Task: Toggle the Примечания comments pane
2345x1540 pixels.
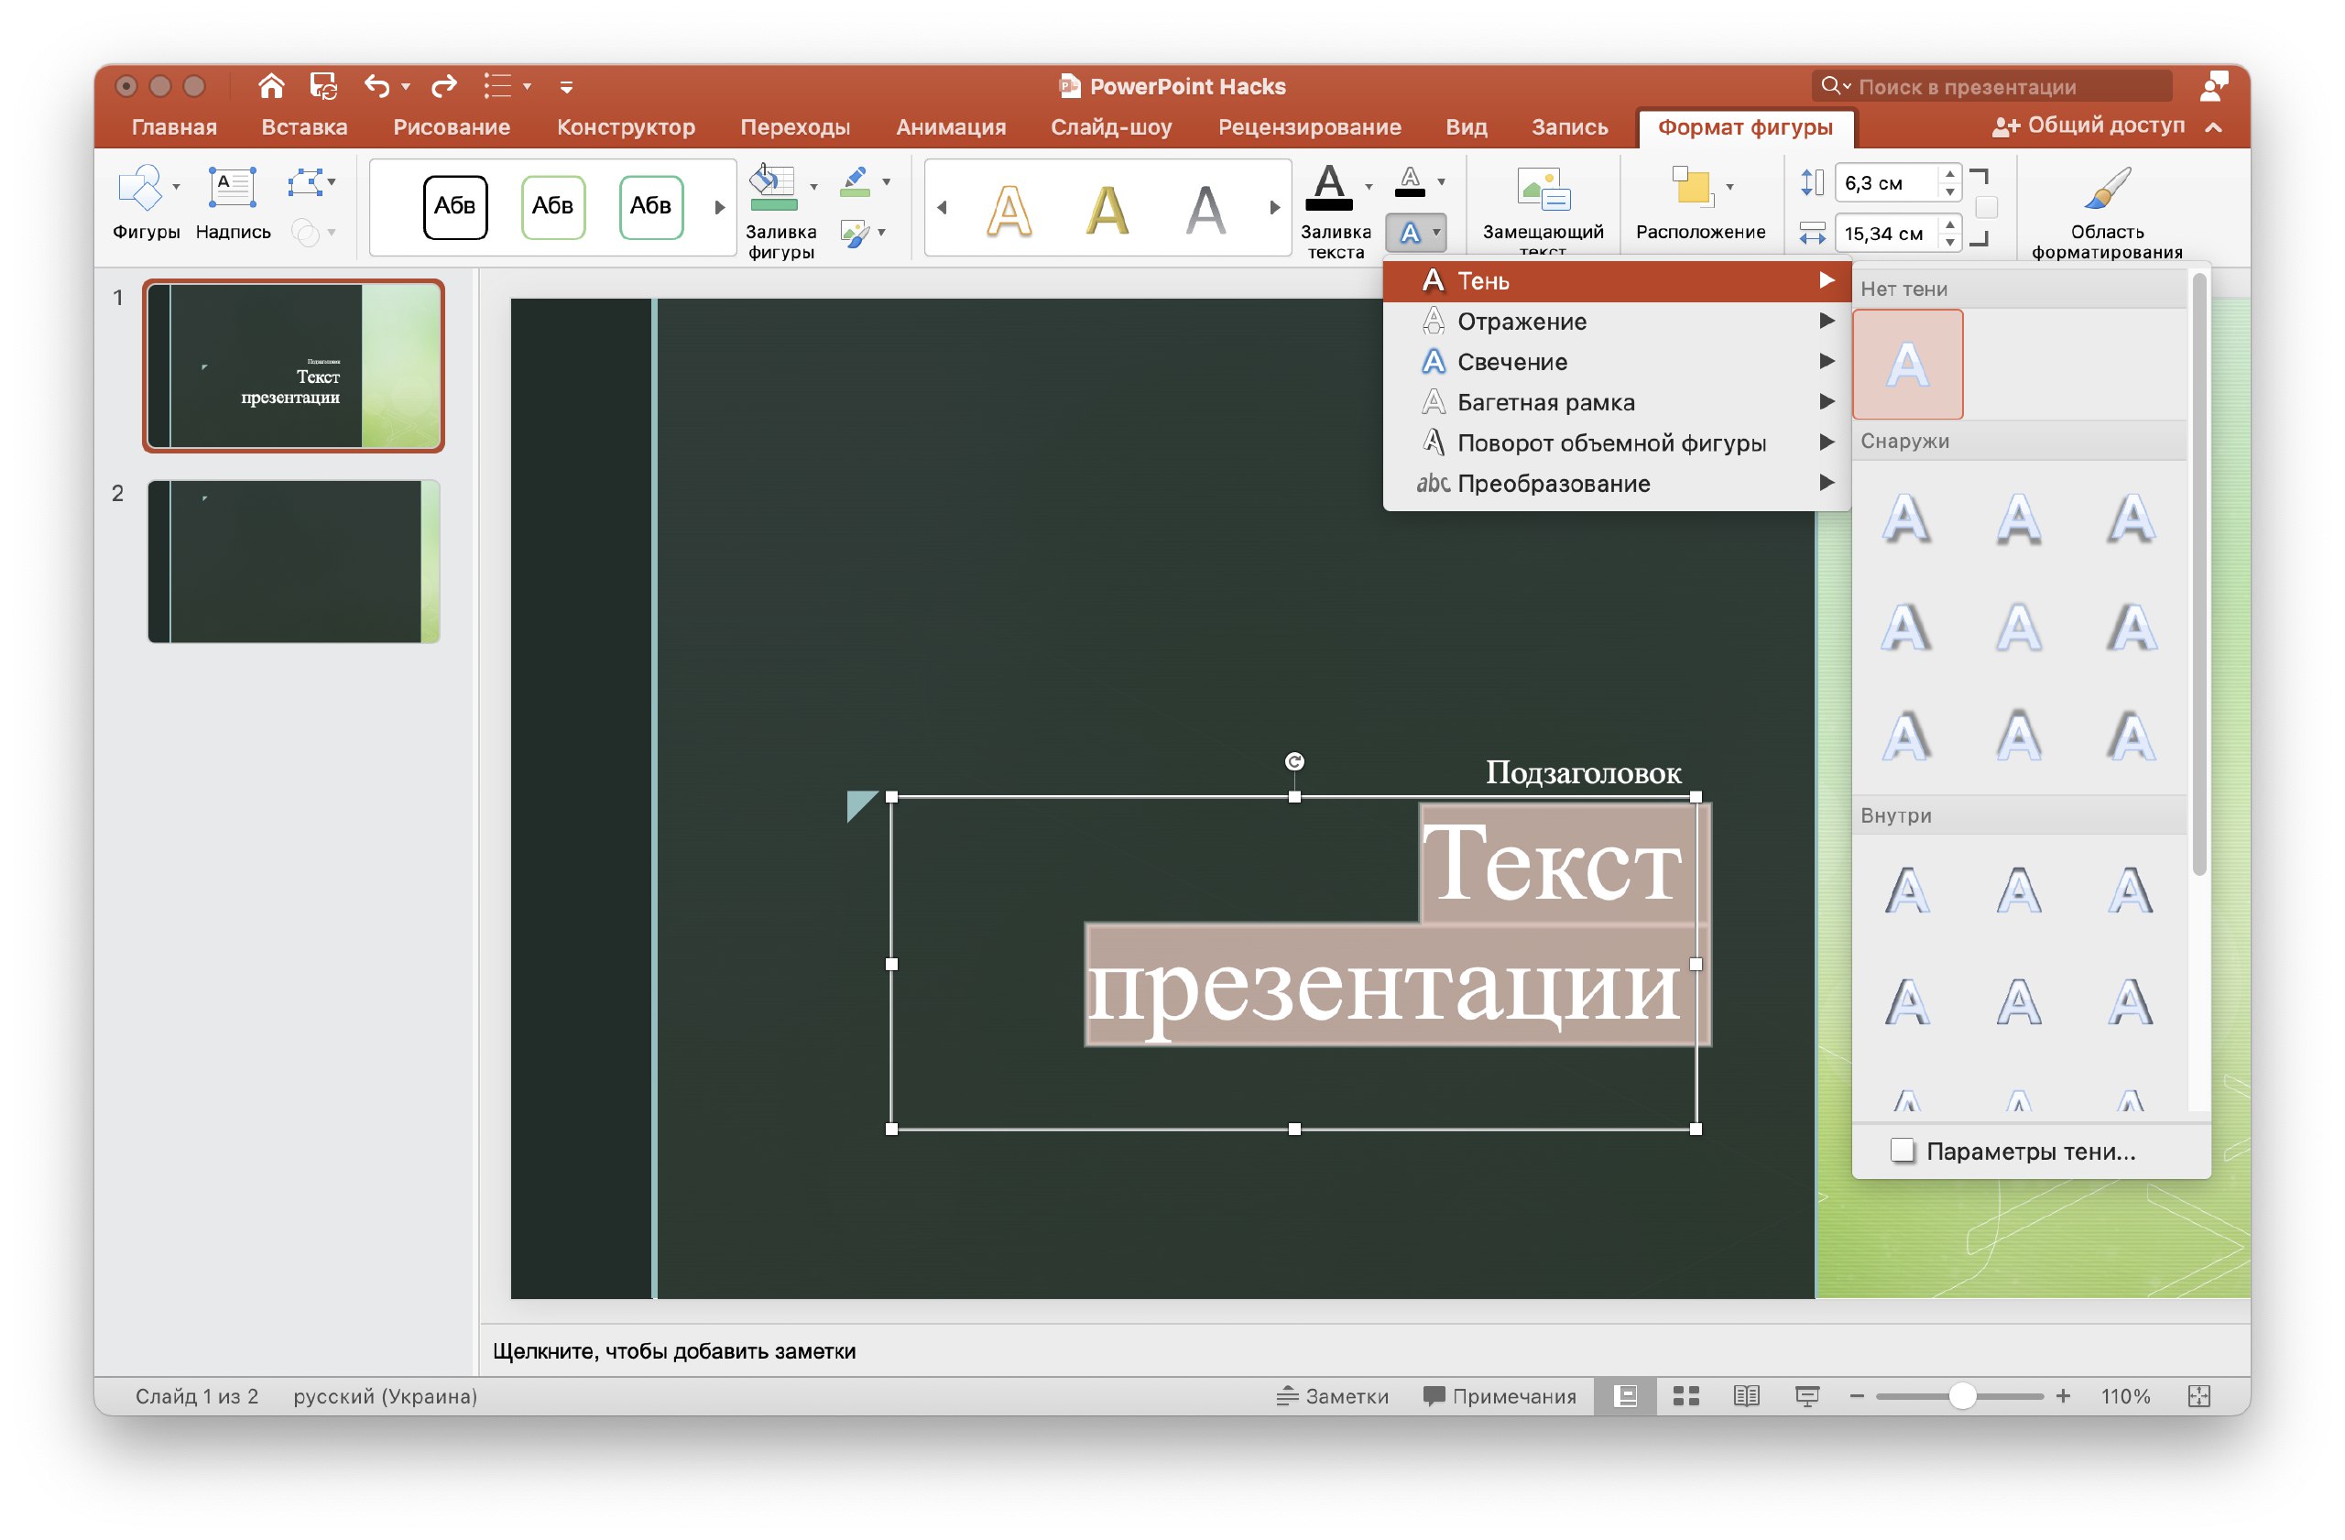Action: pyautogui.click(x=1500, y=1396)
